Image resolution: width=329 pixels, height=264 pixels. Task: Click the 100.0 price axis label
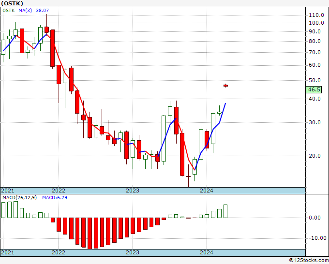pyautogui.click(x=316, y=23)
